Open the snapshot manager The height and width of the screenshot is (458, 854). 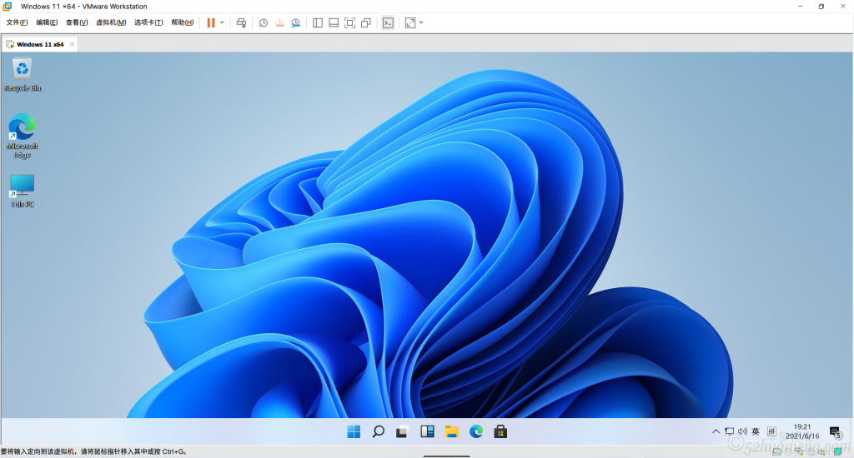(x=295, y=22)
